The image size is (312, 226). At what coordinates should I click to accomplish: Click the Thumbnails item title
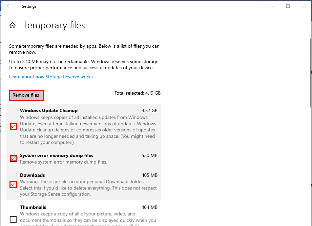coord(33,207)
